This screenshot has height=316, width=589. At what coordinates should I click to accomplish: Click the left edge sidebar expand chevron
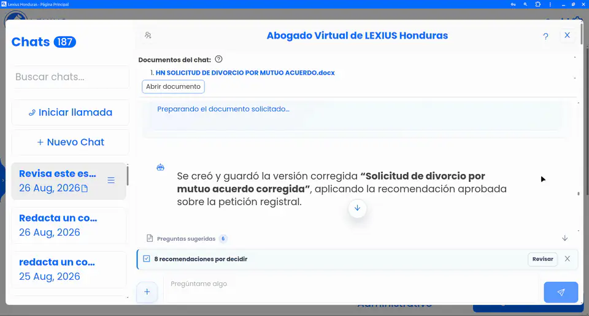pyautogui.click(x=2, y=180)
